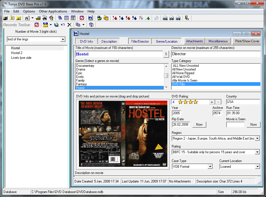Click the Genre/Location button
The height and width of the screenshot is (197, 266).
(167, 42)
